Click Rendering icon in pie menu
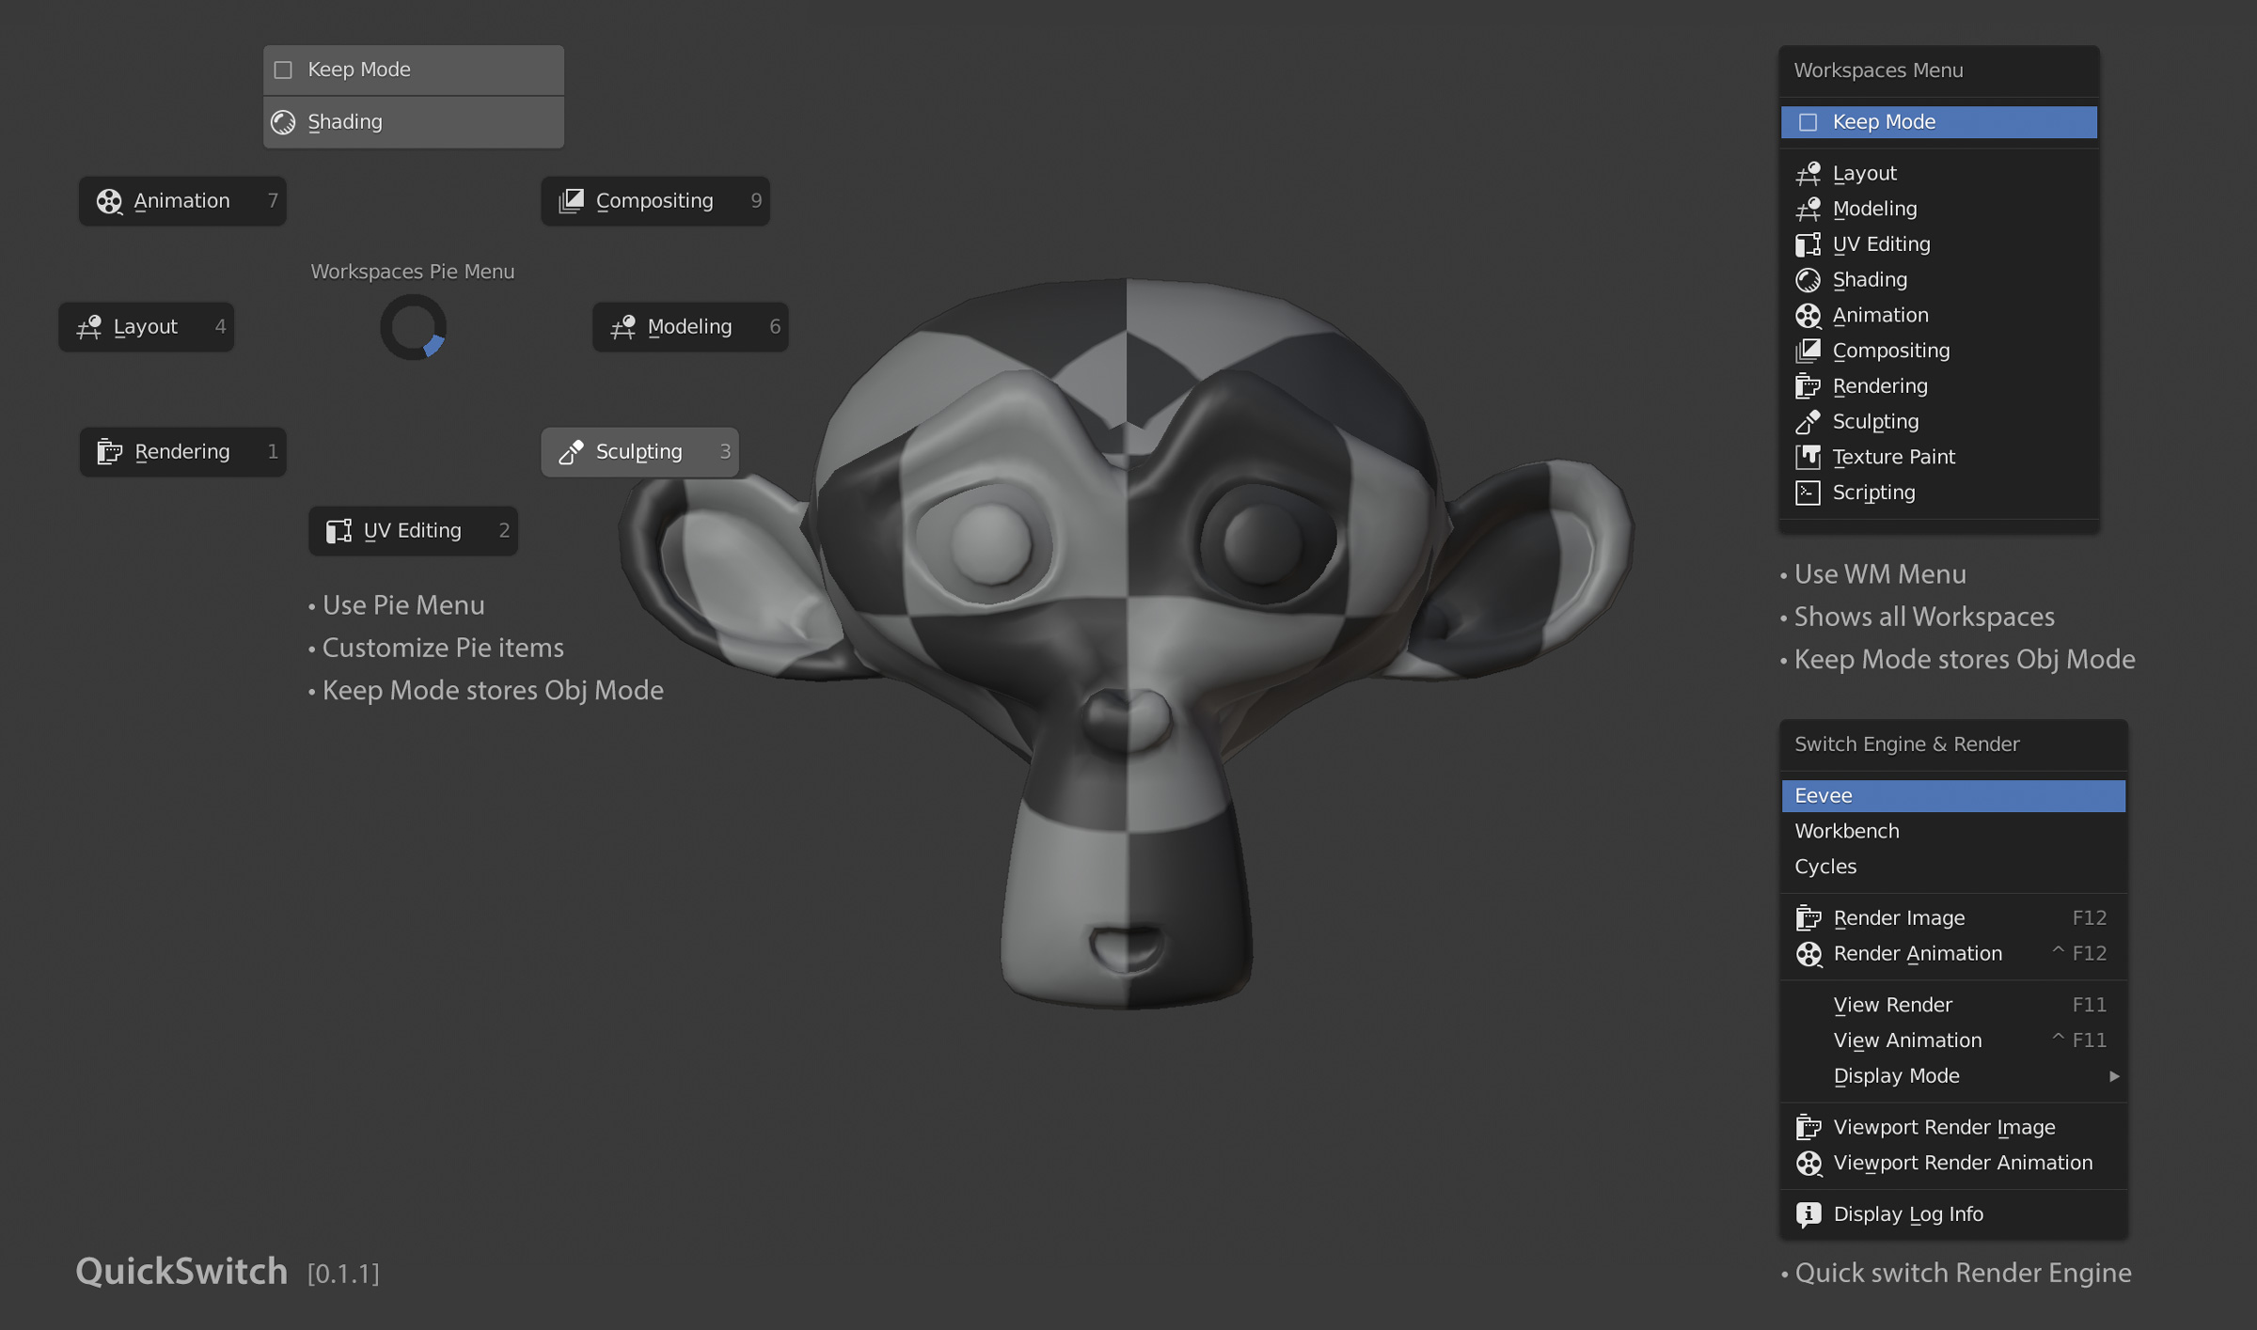 [x=109, y=452]
